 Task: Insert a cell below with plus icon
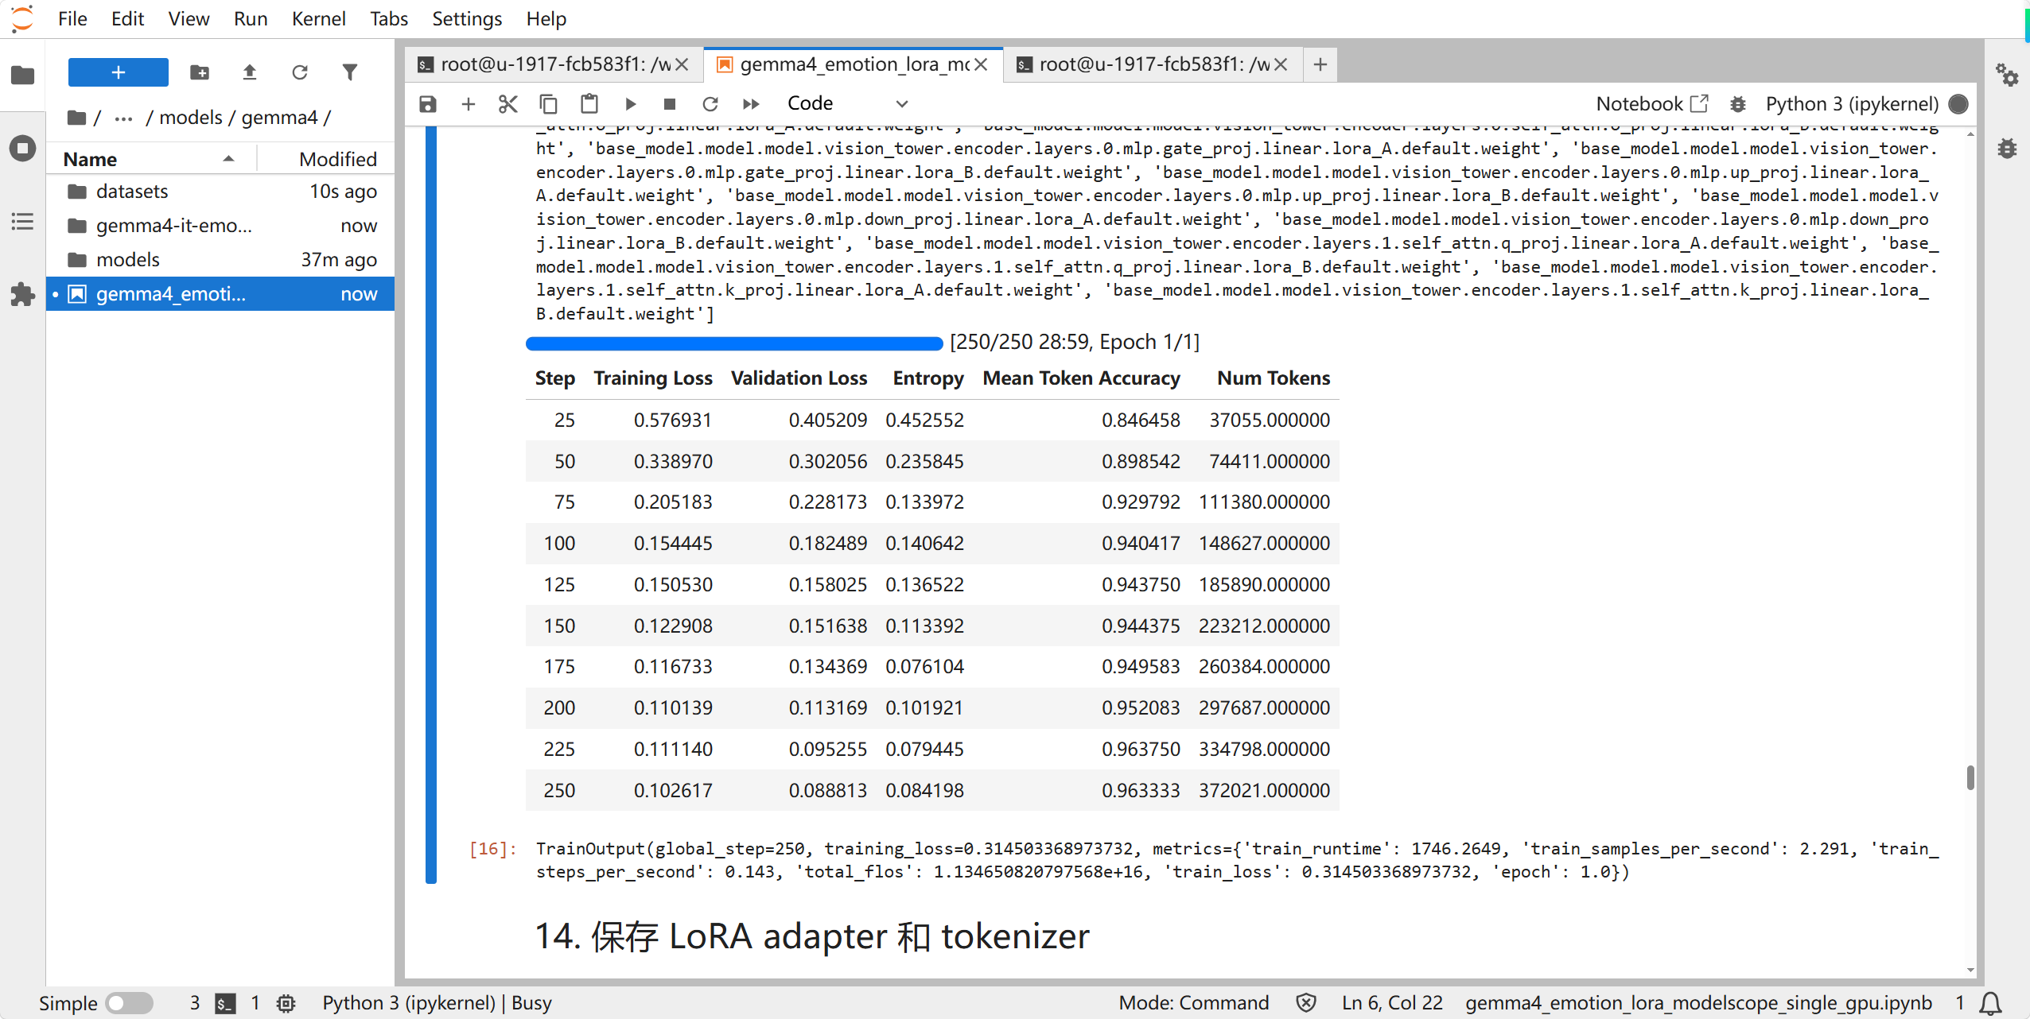pyautogui.click(x=468, y=104)
